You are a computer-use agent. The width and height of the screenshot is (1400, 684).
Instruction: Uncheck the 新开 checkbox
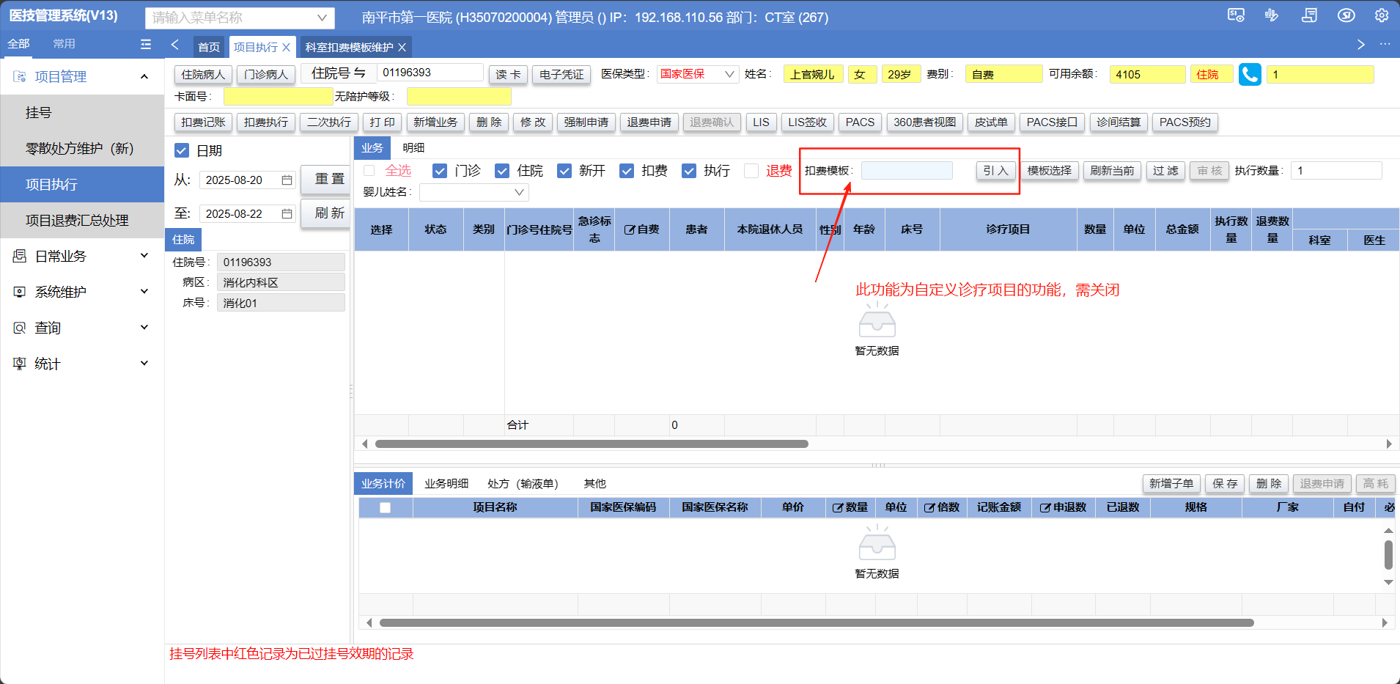coord(564,171)
